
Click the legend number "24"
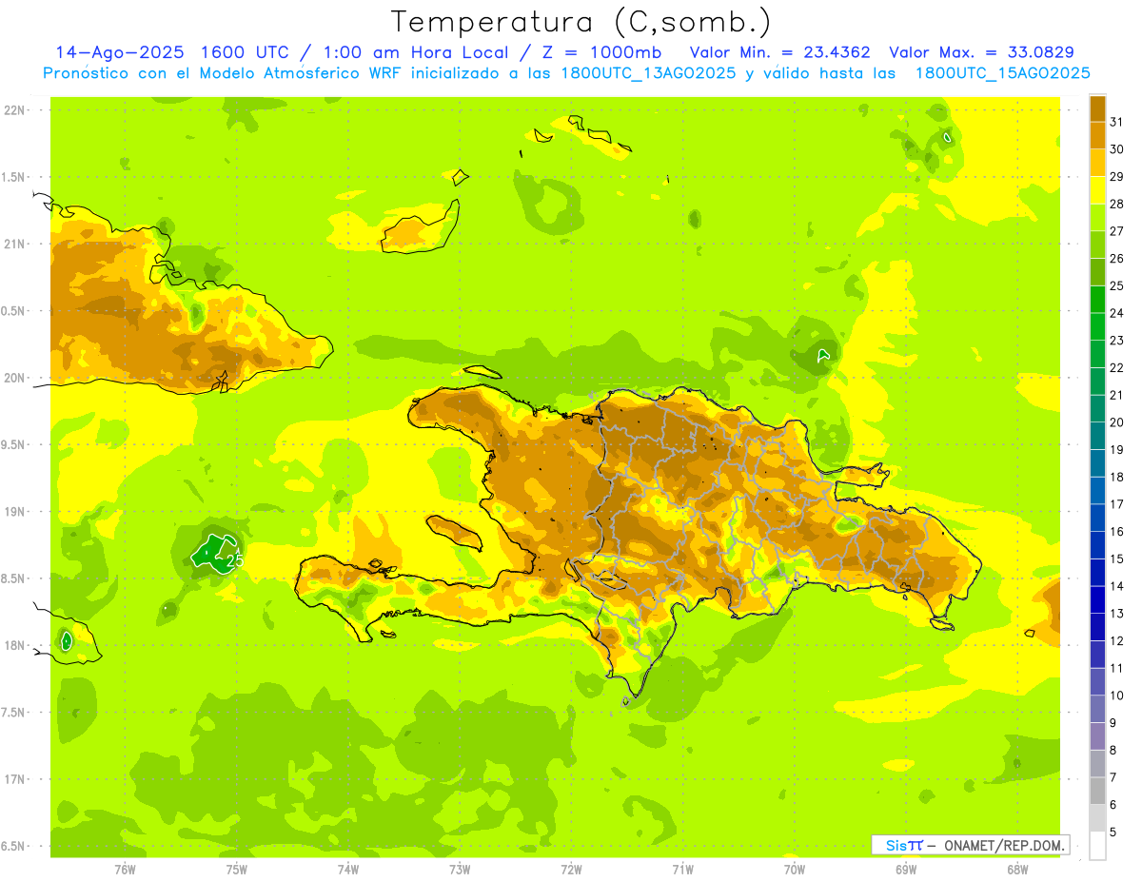(1116, 313)
